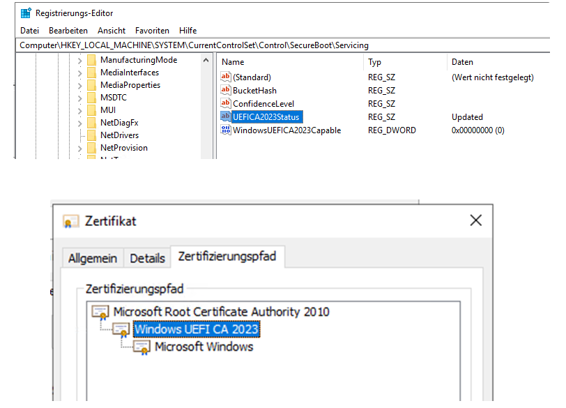
Task: Select the (Standard) value name
Action: click(252, 77)
